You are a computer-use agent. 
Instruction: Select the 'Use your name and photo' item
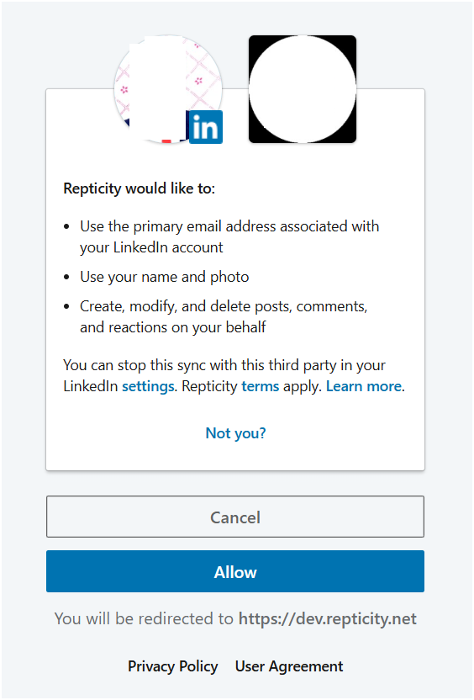[x=165, y=277]
